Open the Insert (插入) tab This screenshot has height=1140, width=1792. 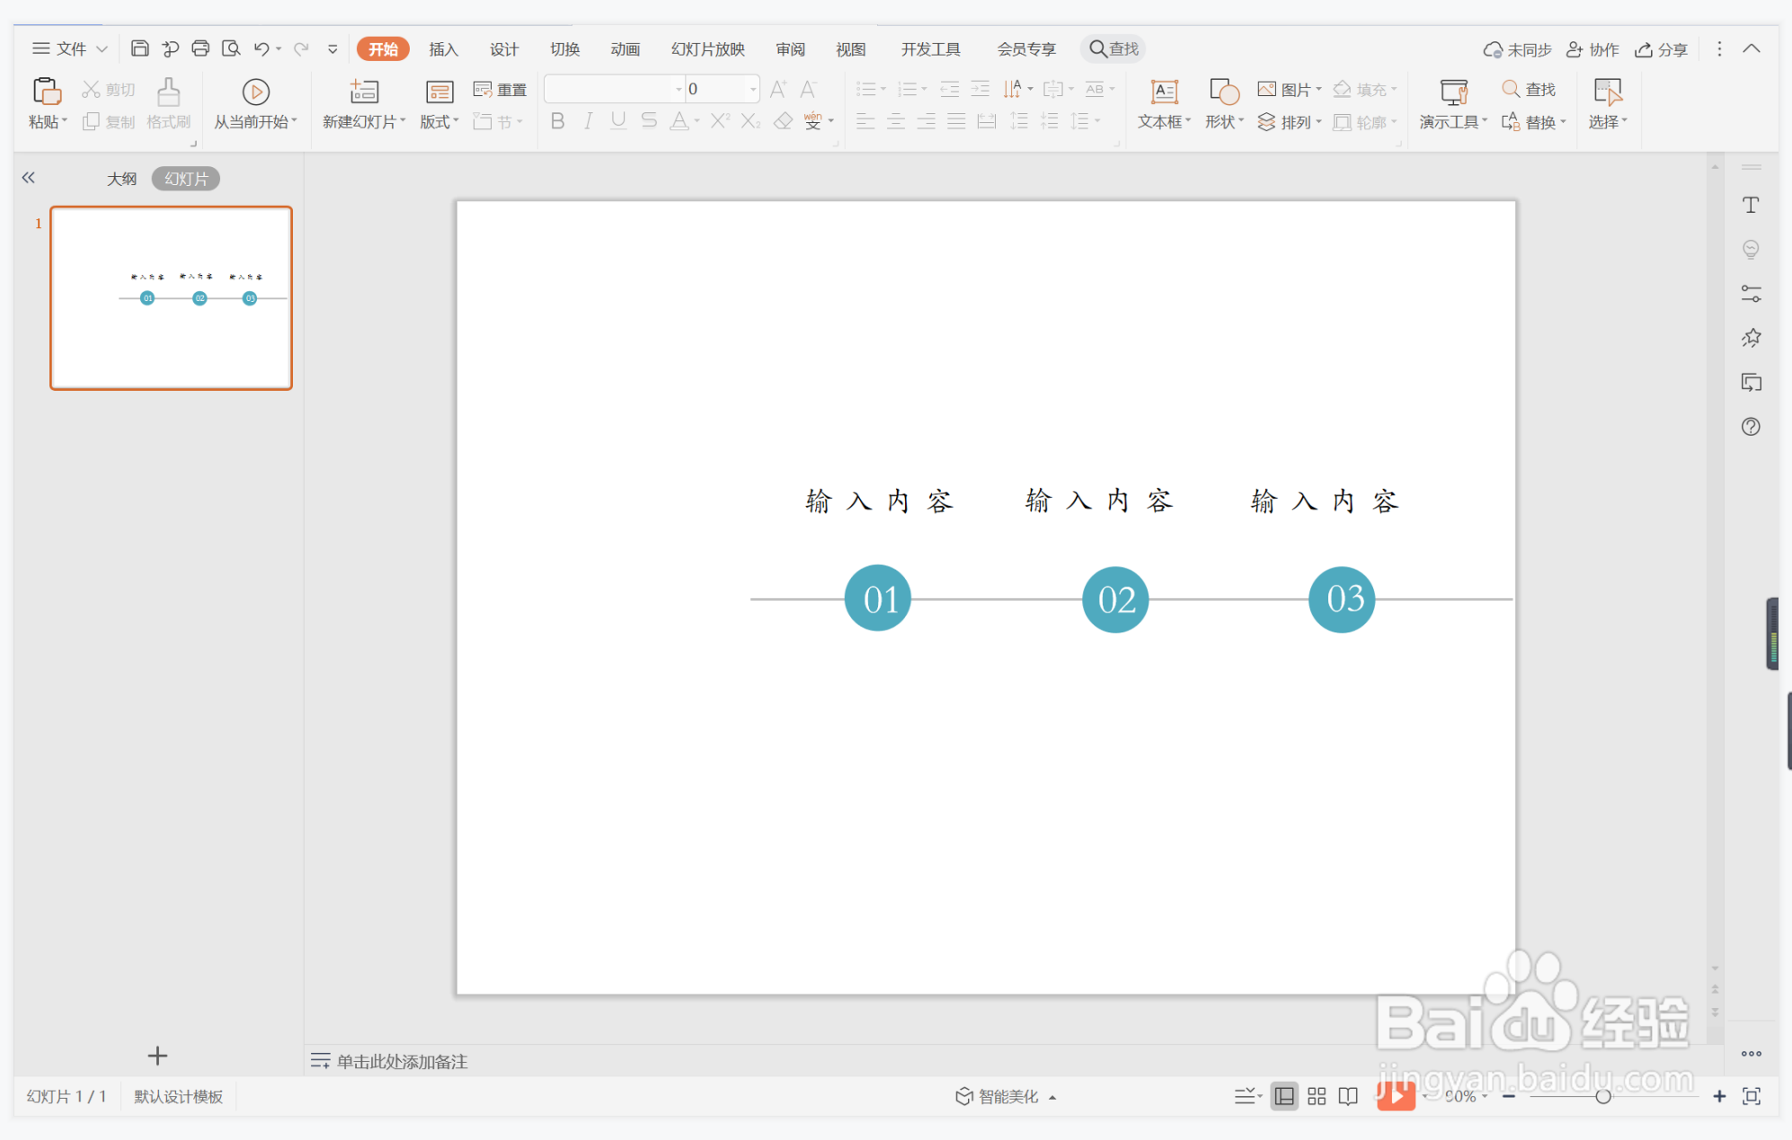(x=443, y=49)
